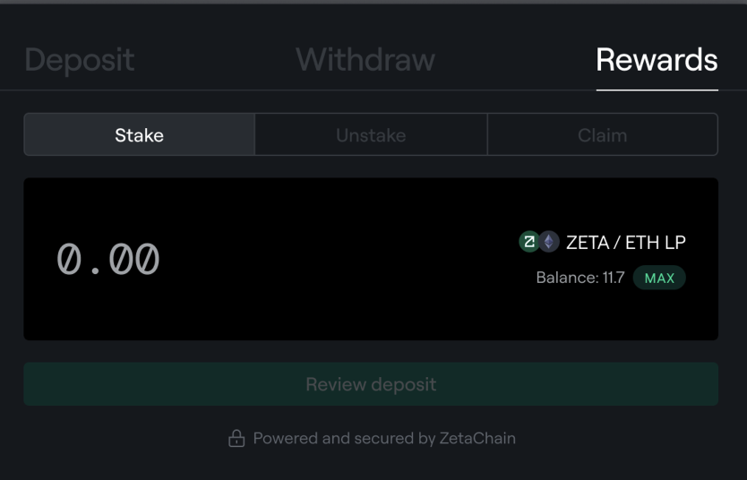747x480 pixels.
Task: Select the Rewards tab
Action: 657,60
